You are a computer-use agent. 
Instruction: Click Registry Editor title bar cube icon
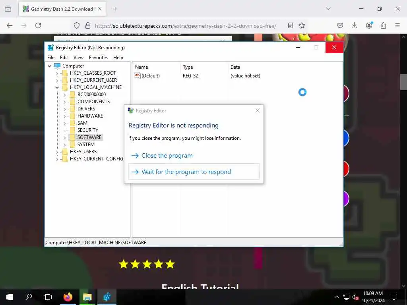tap(50, 48)
